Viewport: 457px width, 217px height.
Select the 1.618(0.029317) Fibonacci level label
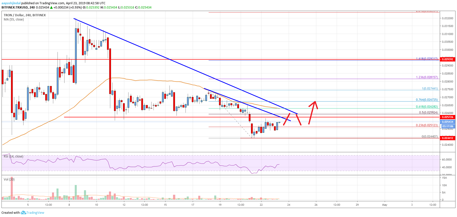click(427, 59)
